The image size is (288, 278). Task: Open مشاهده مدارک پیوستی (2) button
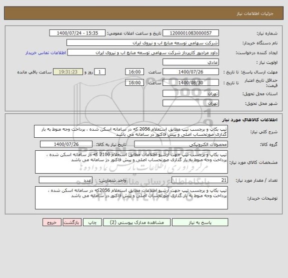click(136, 222)
